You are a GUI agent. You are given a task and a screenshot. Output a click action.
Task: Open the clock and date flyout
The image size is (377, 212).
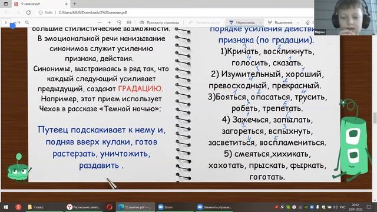pyautogui.click(x=356, y=207)
